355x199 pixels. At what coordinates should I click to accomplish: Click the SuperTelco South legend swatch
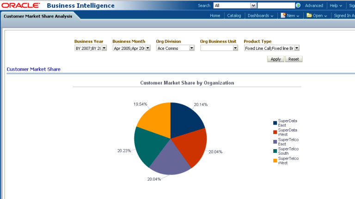click(275, 151)
